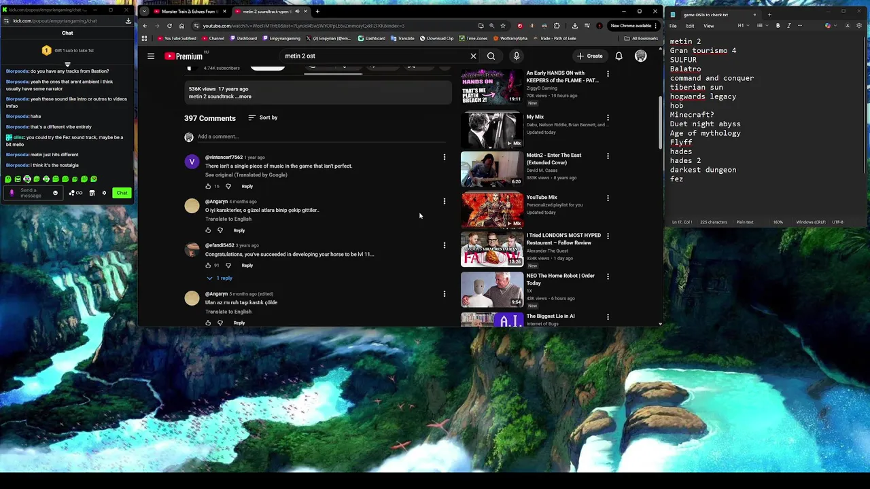Click the Chrome address bar URL

[303, 26]
